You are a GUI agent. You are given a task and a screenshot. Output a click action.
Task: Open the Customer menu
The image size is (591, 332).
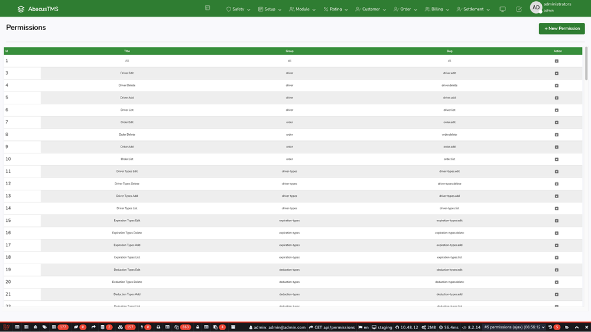pos(371,9)
